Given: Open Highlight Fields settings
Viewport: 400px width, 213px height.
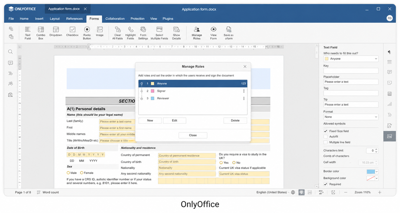Looking at the screenshot, I should pos(130,33).
